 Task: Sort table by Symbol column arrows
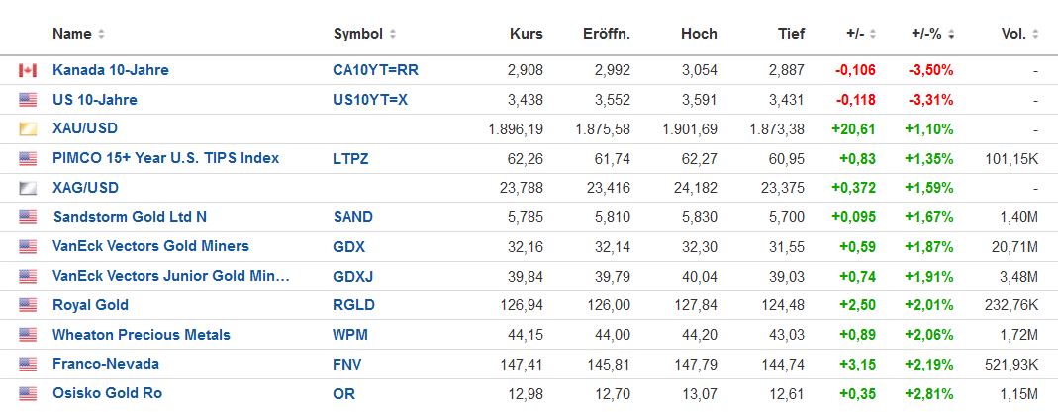point(393,34)
